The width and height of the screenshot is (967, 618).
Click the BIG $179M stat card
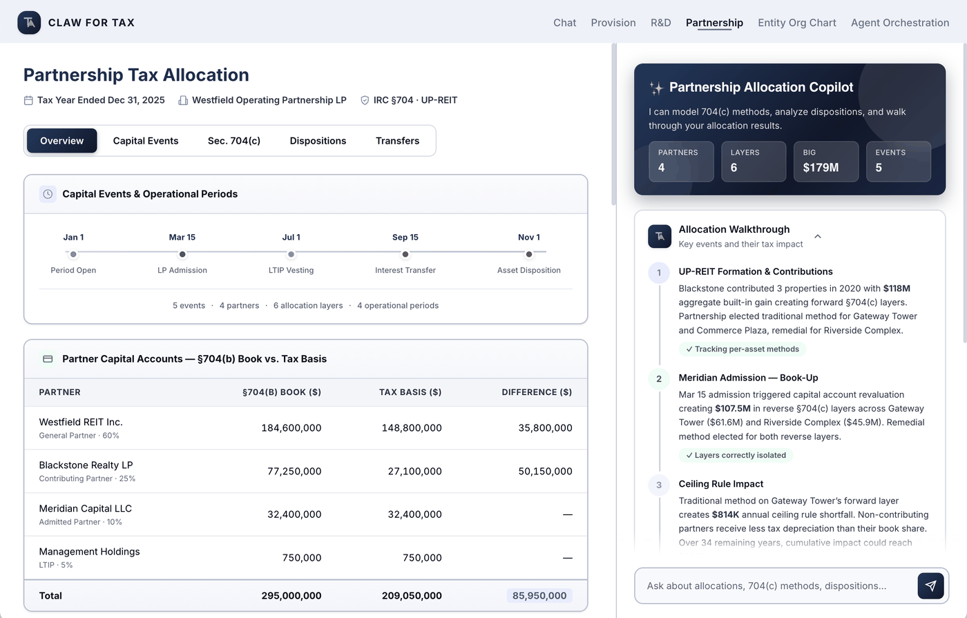pyautogui.click(x=826, y=162)
